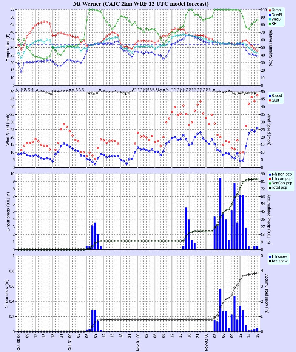The width and height of the screenshot is (296, 352).
Task: Click the Accumulated snow (in) axis label
Action: click(x=267, y=294)
